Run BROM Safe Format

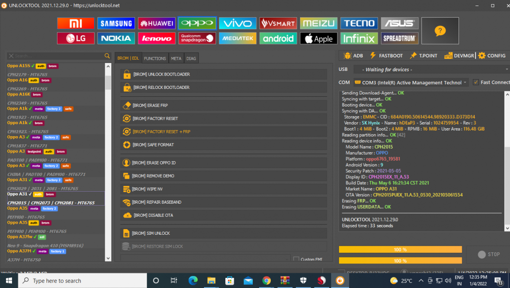tap(223, 145)
